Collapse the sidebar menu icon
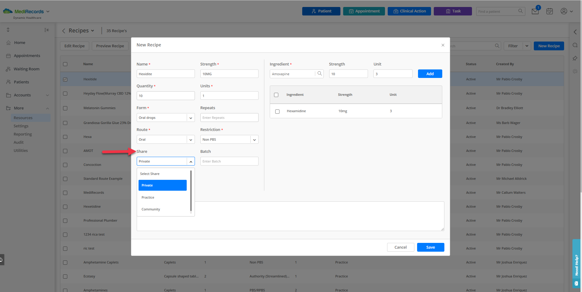The width and height of the screenshot is (582, 292). tap(47, 30)
